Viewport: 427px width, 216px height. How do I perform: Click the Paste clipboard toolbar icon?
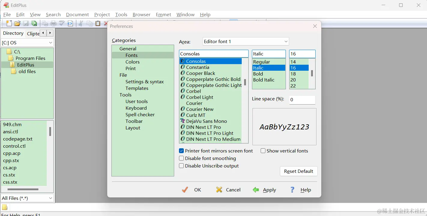(98, 23)
